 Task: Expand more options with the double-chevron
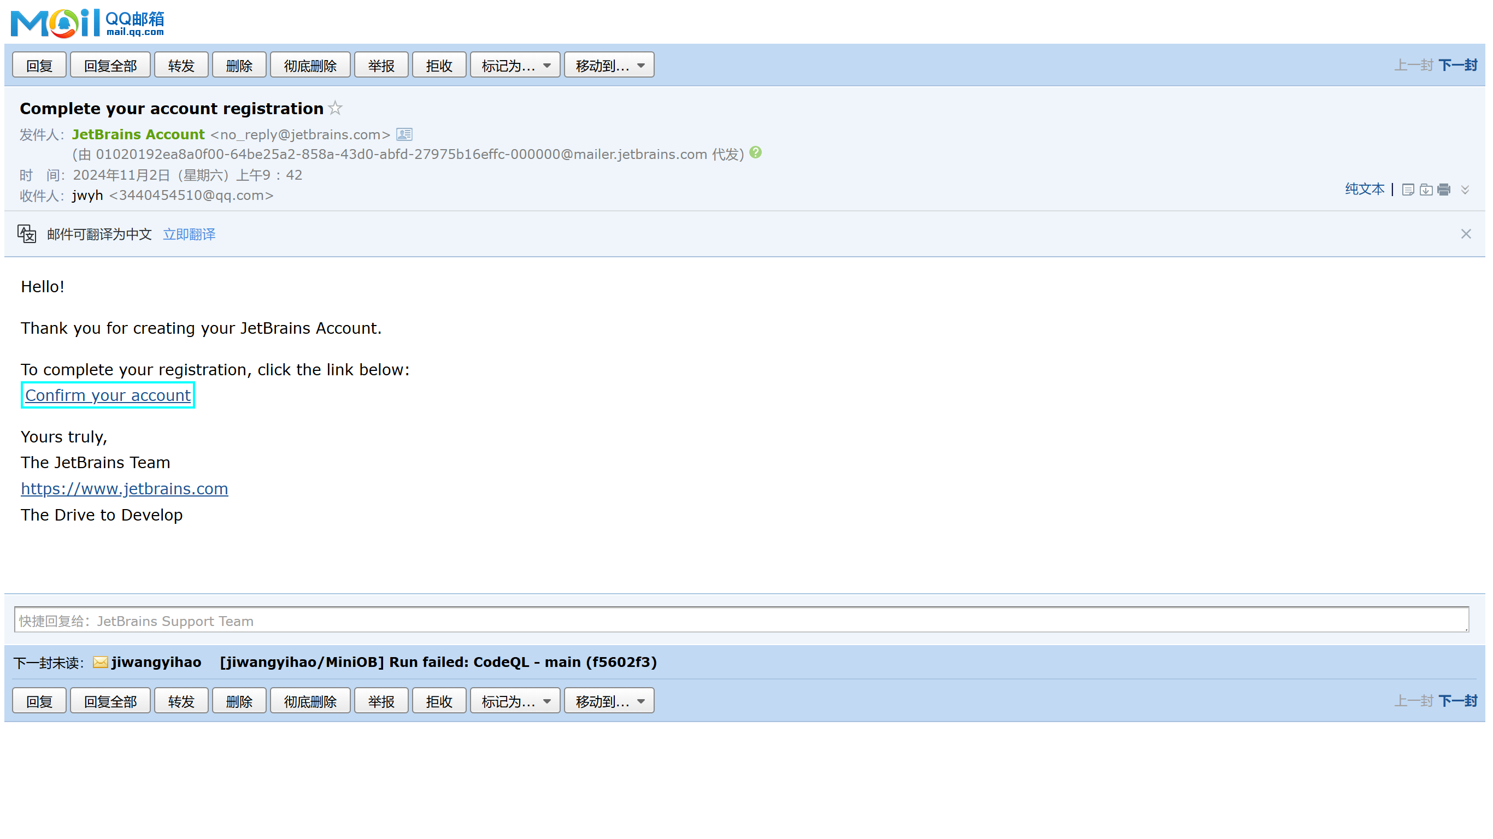point(1465,190)
